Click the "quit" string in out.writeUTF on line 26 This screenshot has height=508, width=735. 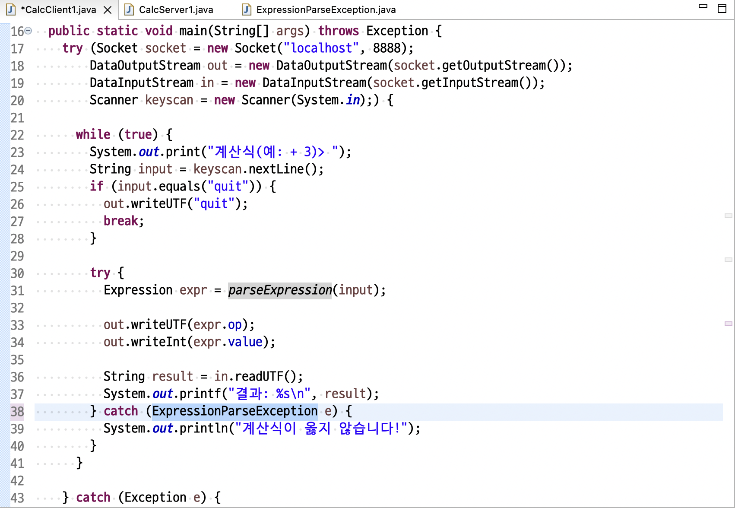(x=214, y=204)
